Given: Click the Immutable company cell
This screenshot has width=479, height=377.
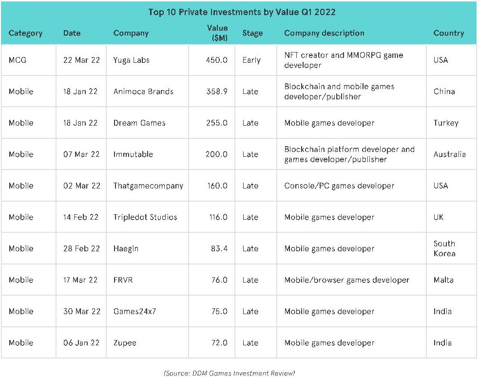Looking at the screenshot, I should coord(133,154).
